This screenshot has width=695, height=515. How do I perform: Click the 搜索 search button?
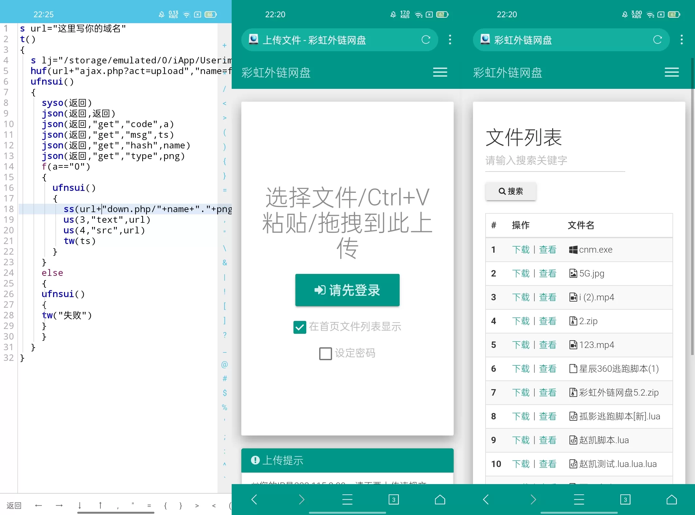point(511,191)
